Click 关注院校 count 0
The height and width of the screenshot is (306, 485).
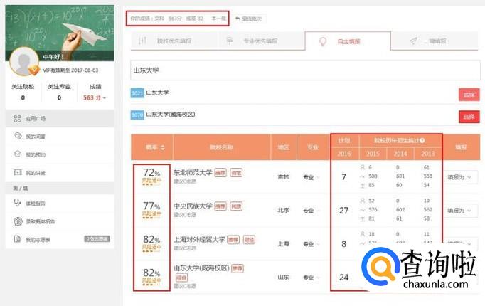[23, 97]
